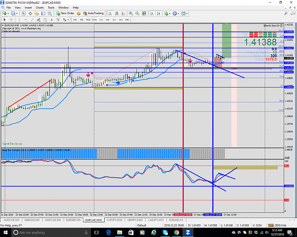Image resolution: width=297 pixels, height=237 pixels.
Task: Expand the arrows objects dropdown
Action: (68, 19)
